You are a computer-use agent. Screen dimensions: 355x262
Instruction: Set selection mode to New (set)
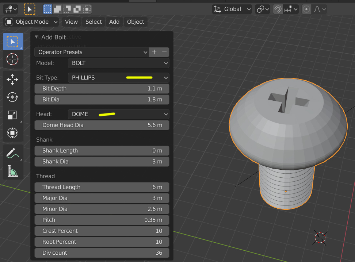click(x=47, y=9)
